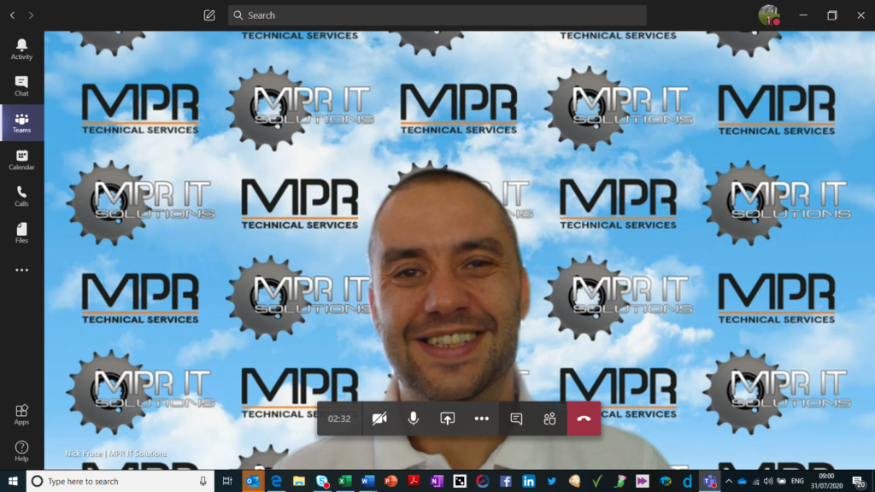Show more apps via the sidebar ellipsis
875x492 pixels.
pyautogui.click(x=21, y=270)
